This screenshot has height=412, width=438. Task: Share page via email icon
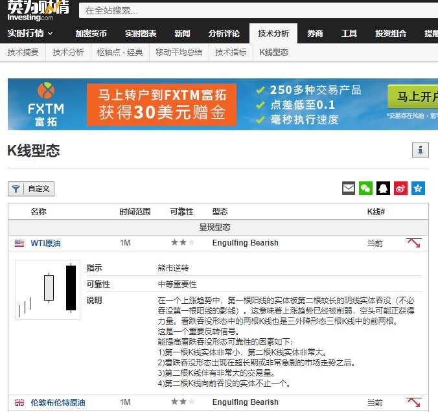tap(349, 189)
